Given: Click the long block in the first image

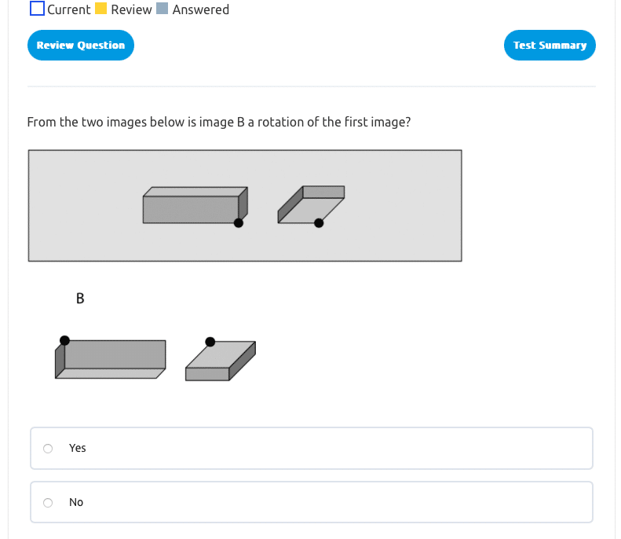Looking at the screenshot, I should [191, 207].
